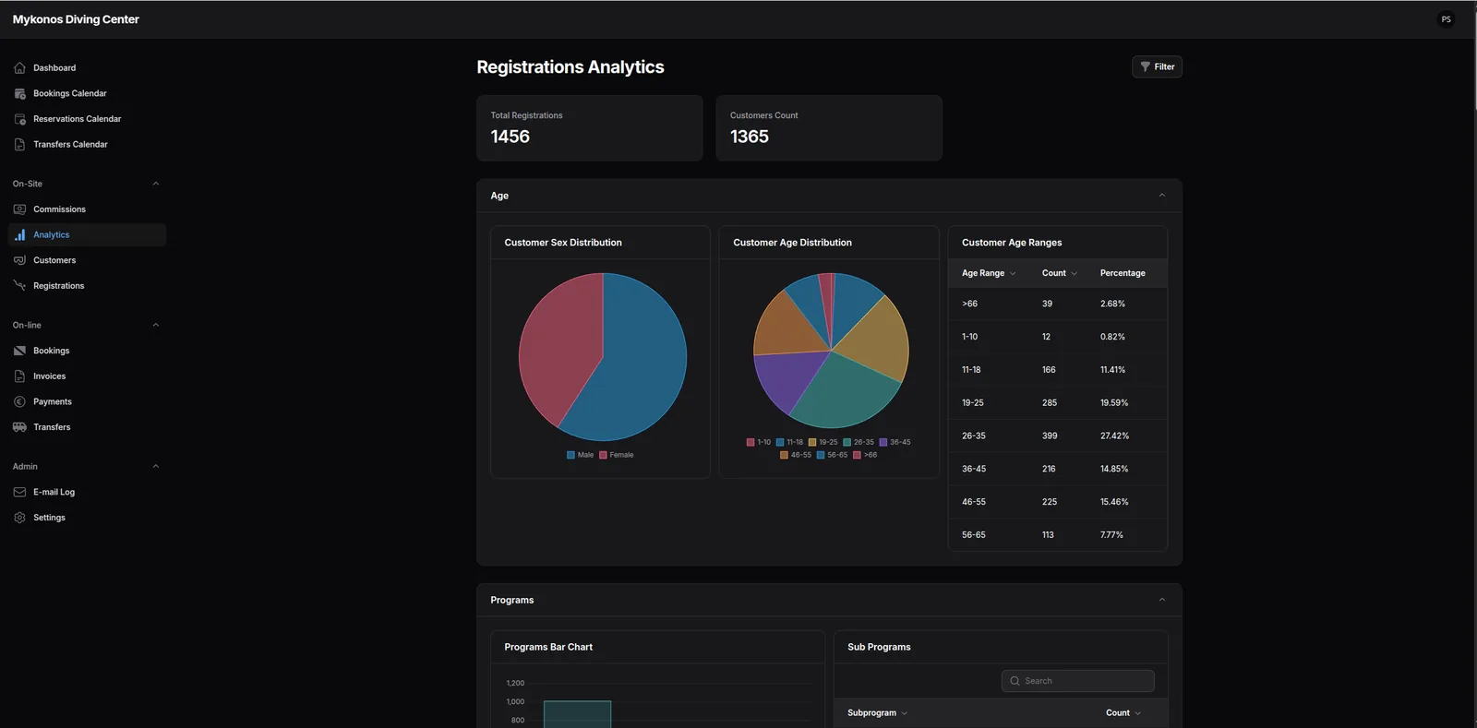Collapse the Programs panel chevron
The height and width of the screenshot is (728, 1477).
click(x=1162, y=600)
